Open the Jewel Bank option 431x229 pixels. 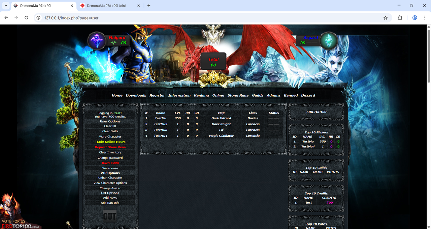click(110, 163)
